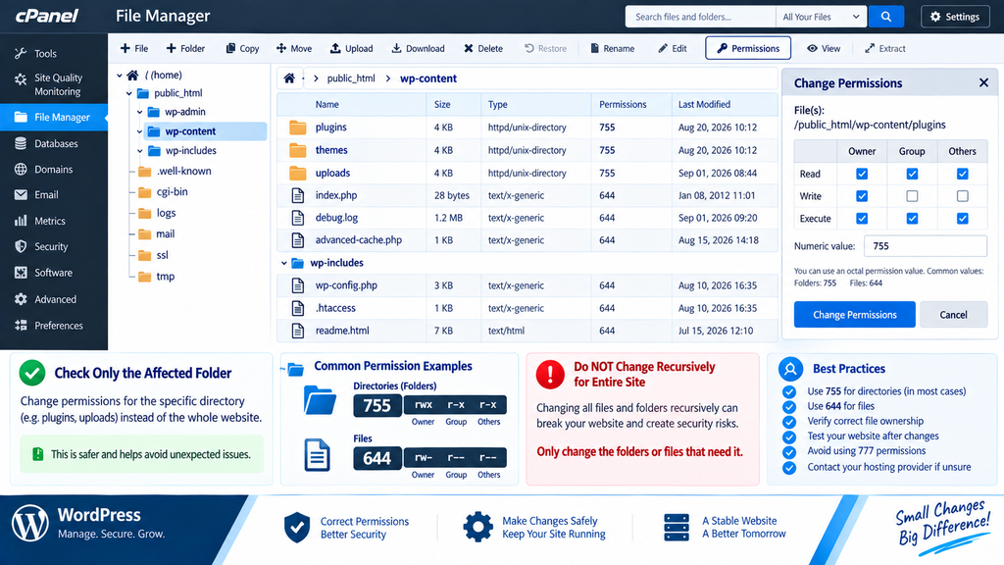Open Email in the sidebar
This screenshot has width=1004, height=565.
54,195
